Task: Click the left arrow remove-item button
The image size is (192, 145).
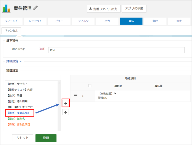Action: point(66,112)
